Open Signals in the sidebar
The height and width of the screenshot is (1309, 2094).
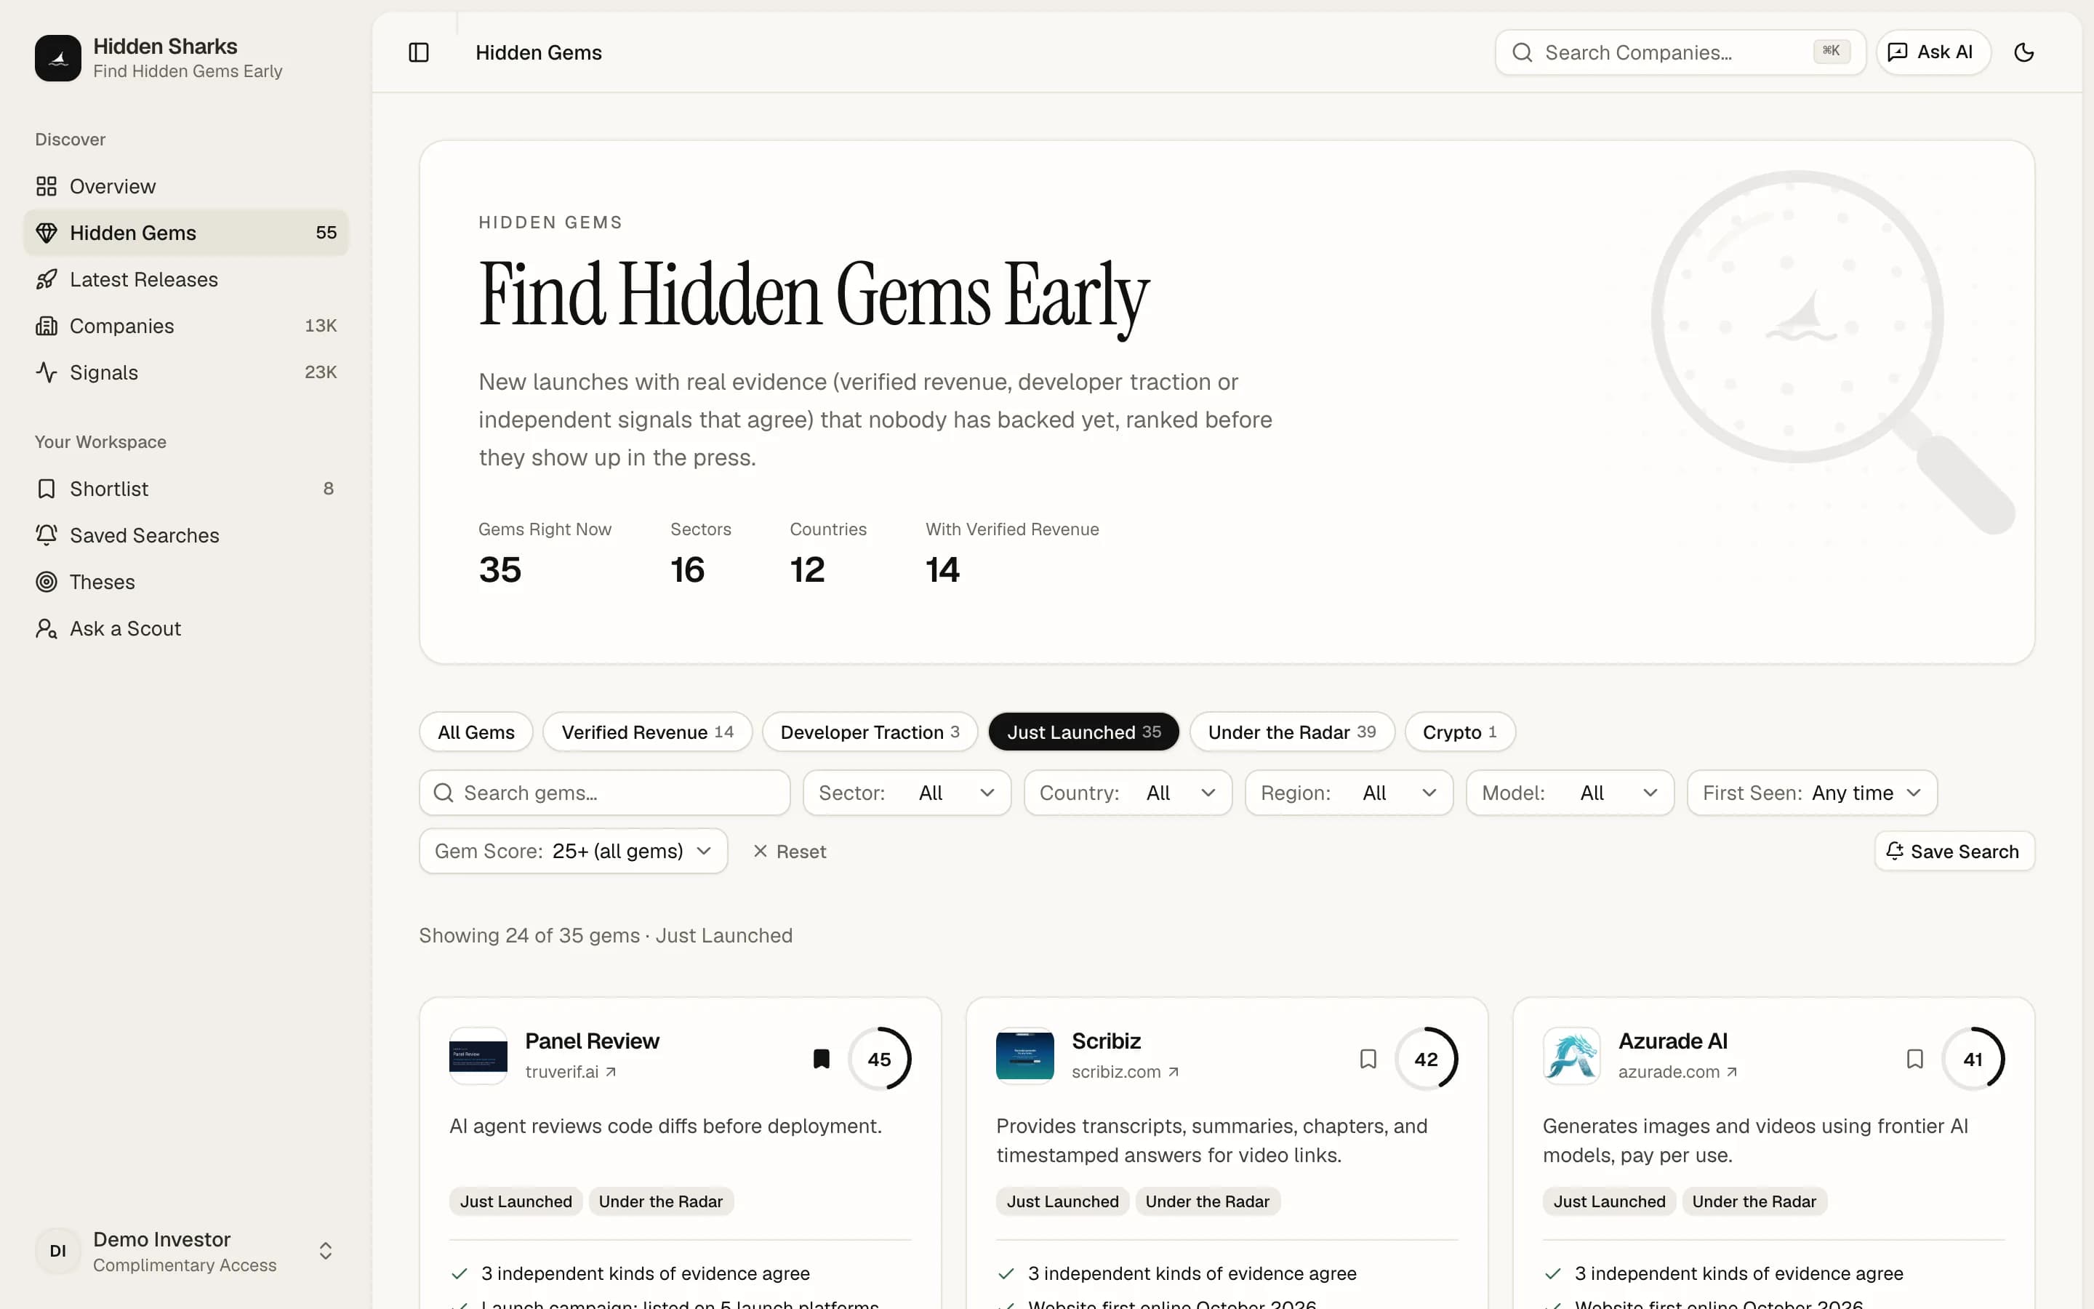point(186,372)
